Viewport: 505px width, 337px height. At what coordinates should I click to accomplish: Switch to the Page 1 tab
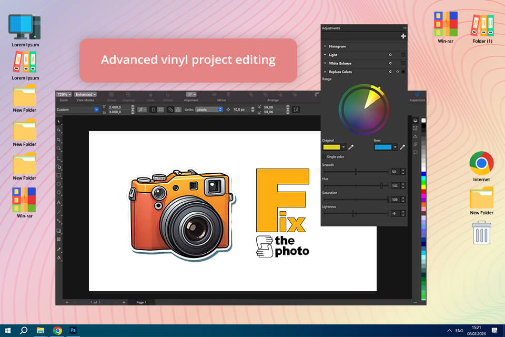coord(142,302)
